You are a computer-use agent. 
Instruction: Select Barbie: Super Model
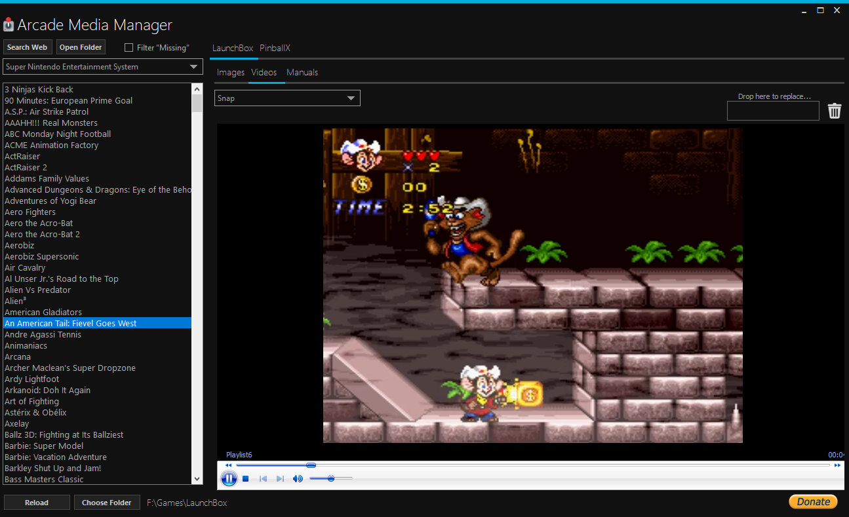(98, 446)
